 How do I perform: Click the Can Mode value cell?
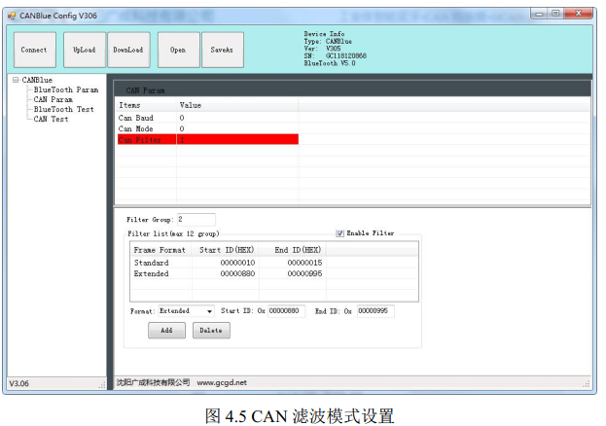pyautogui.click(x=237, y=128)
